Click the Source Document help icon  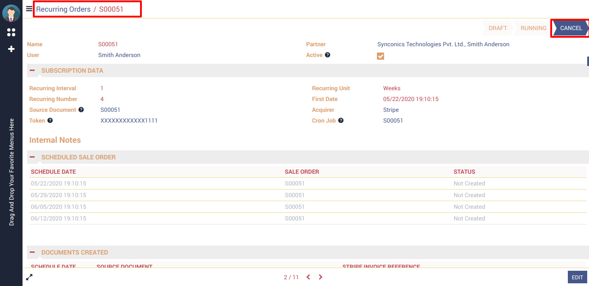[81, 110]
